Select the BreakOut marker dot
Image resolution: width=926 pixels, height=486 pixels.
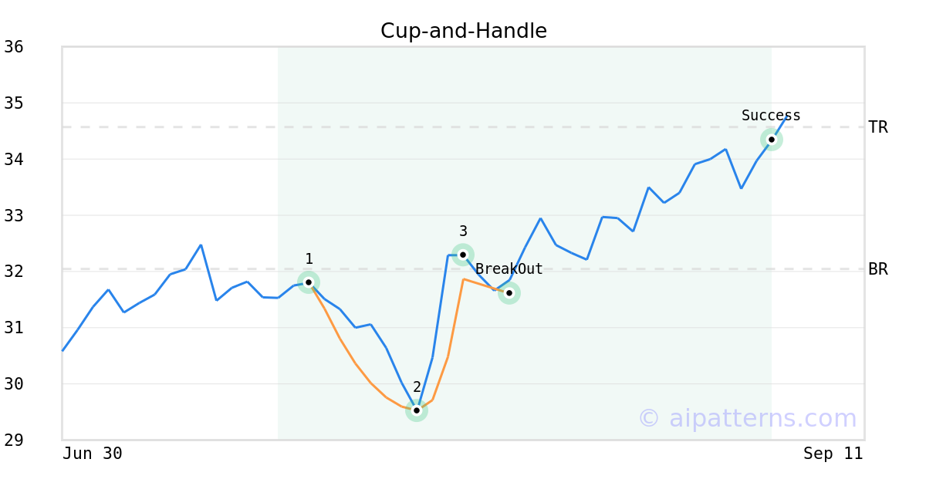click(x=509, y=293)
